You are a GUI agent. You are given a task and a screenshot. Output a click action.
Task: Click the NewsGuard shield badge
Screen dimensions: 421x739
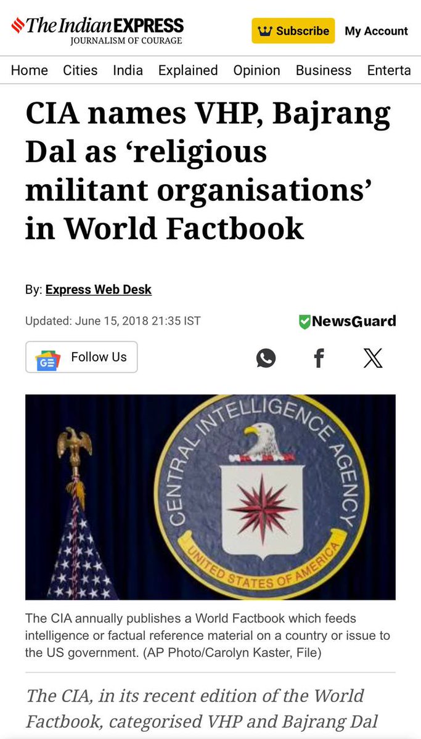point(305,322)
